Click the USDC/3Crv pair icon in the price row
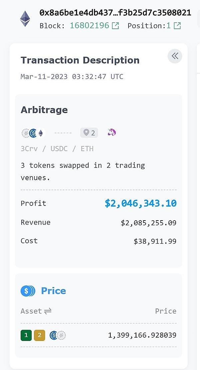The height and width of the screenshot is (370, 200). [x=58, y=335]
